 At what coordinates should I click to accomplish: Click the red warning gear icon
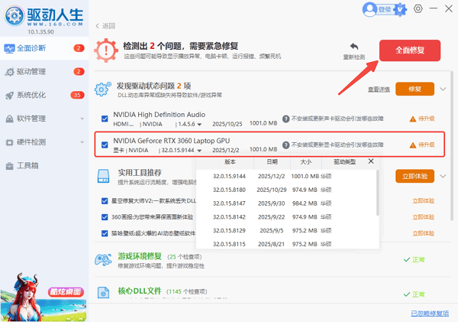(106, 50)
